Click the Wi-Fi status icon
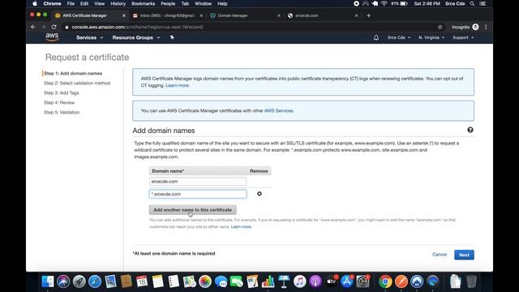 coord(384,3)
